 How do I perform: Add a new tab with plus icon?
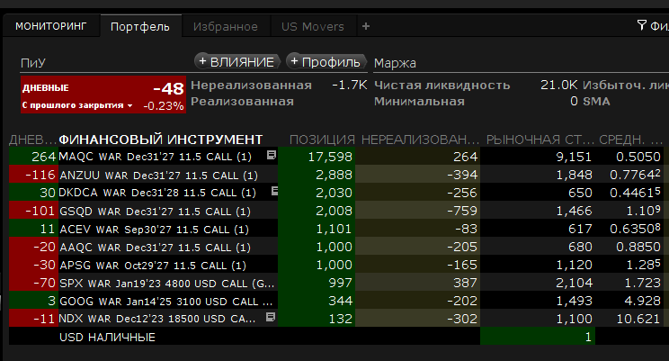coord(366,26)
